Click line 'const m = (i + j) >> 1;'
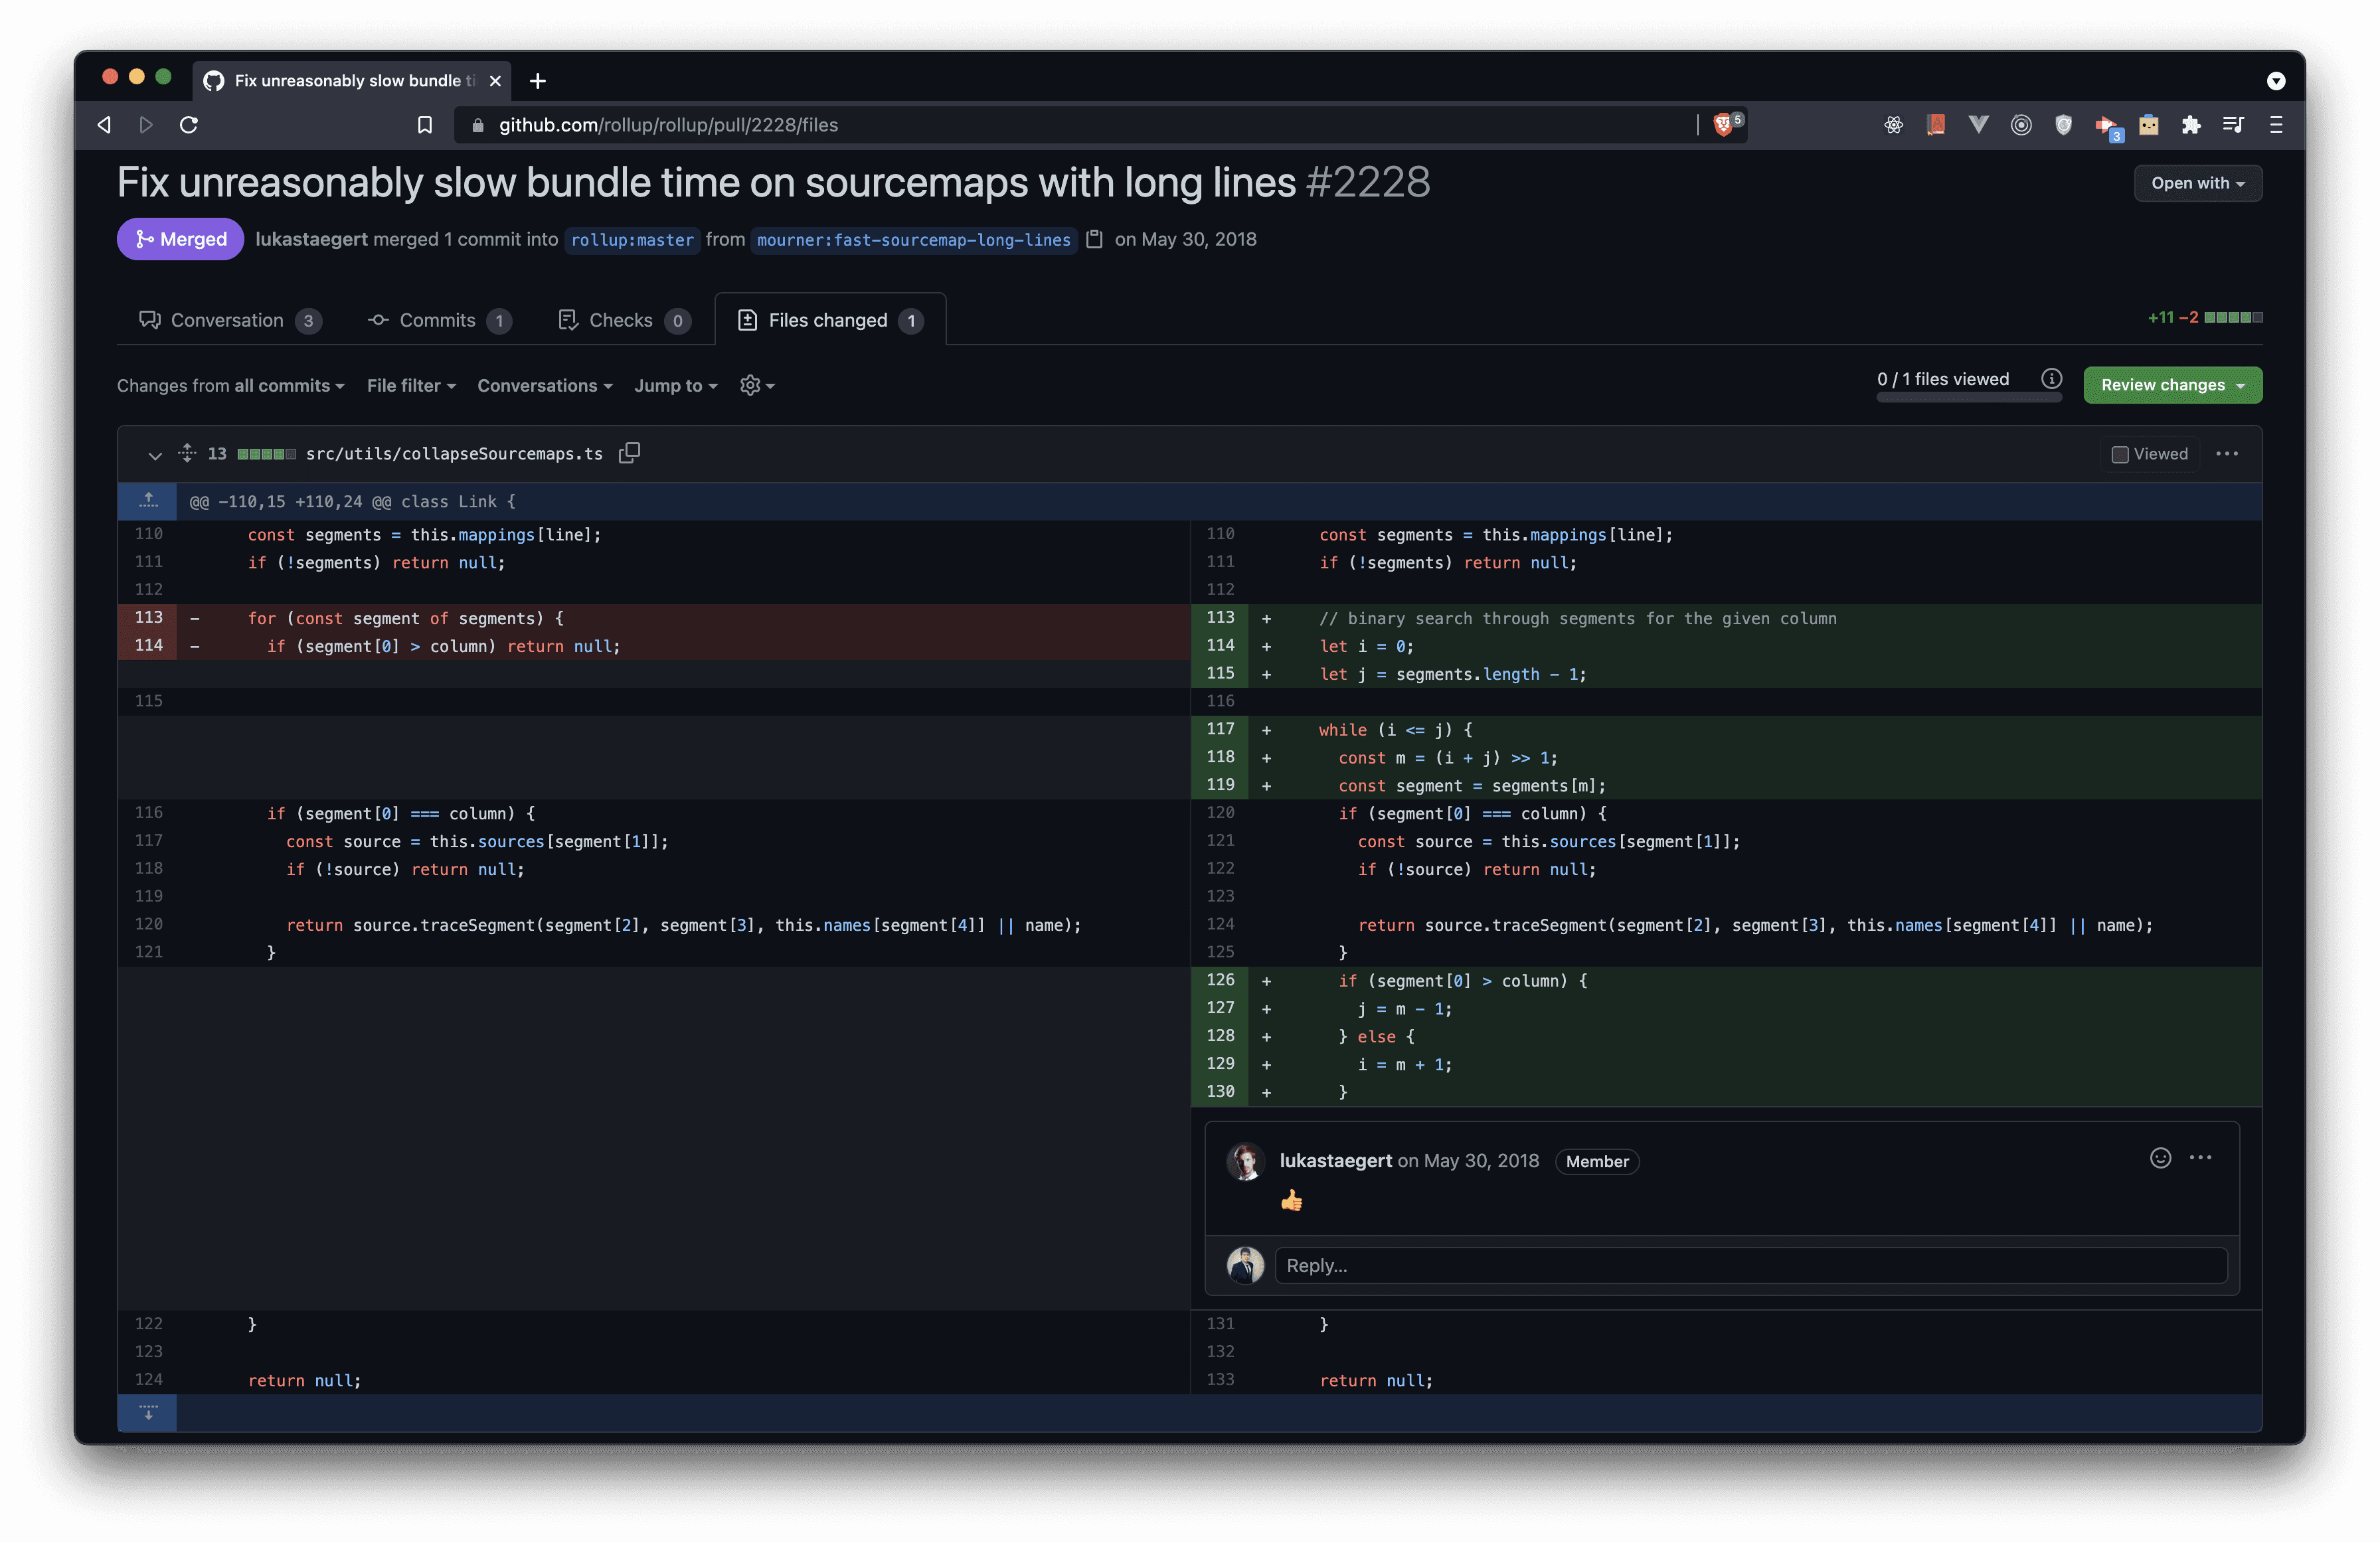 pyautogui.click(x=1447, y=758)
